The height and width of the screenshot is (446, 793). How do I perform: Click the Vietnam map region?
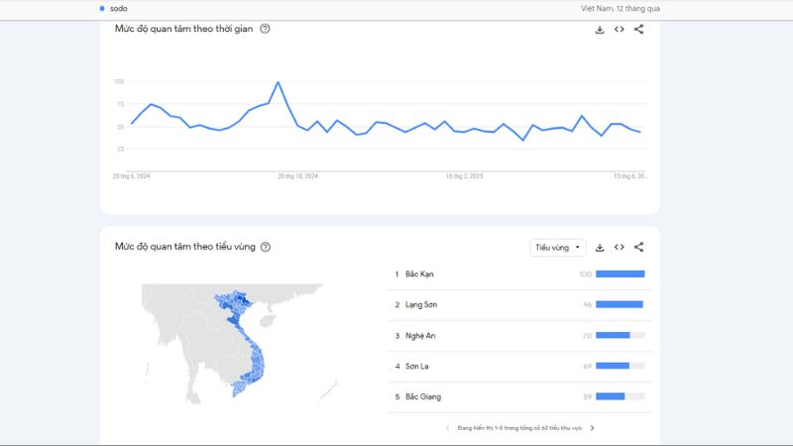coord(242,344)
